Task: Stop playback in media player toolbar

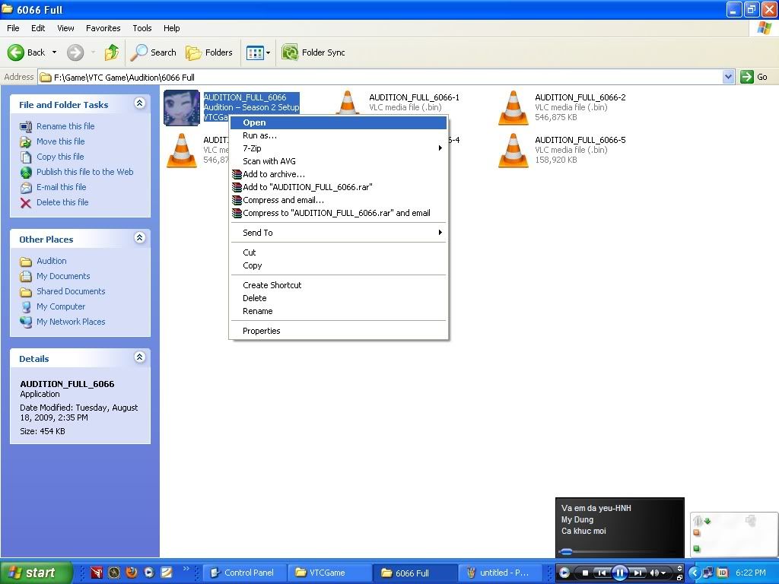Action: 585,573
